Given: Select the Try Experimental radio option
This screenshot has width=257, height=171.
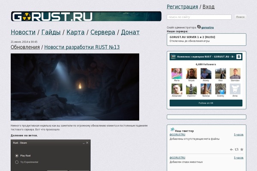Looking at the screenshot, I should 17,162.
